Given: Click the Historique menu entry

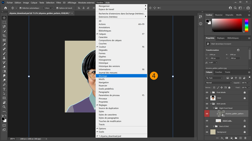Looking at the screenshot, I should [103, 63].
